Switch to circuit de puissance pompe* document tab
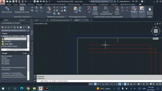 [60, 20]
